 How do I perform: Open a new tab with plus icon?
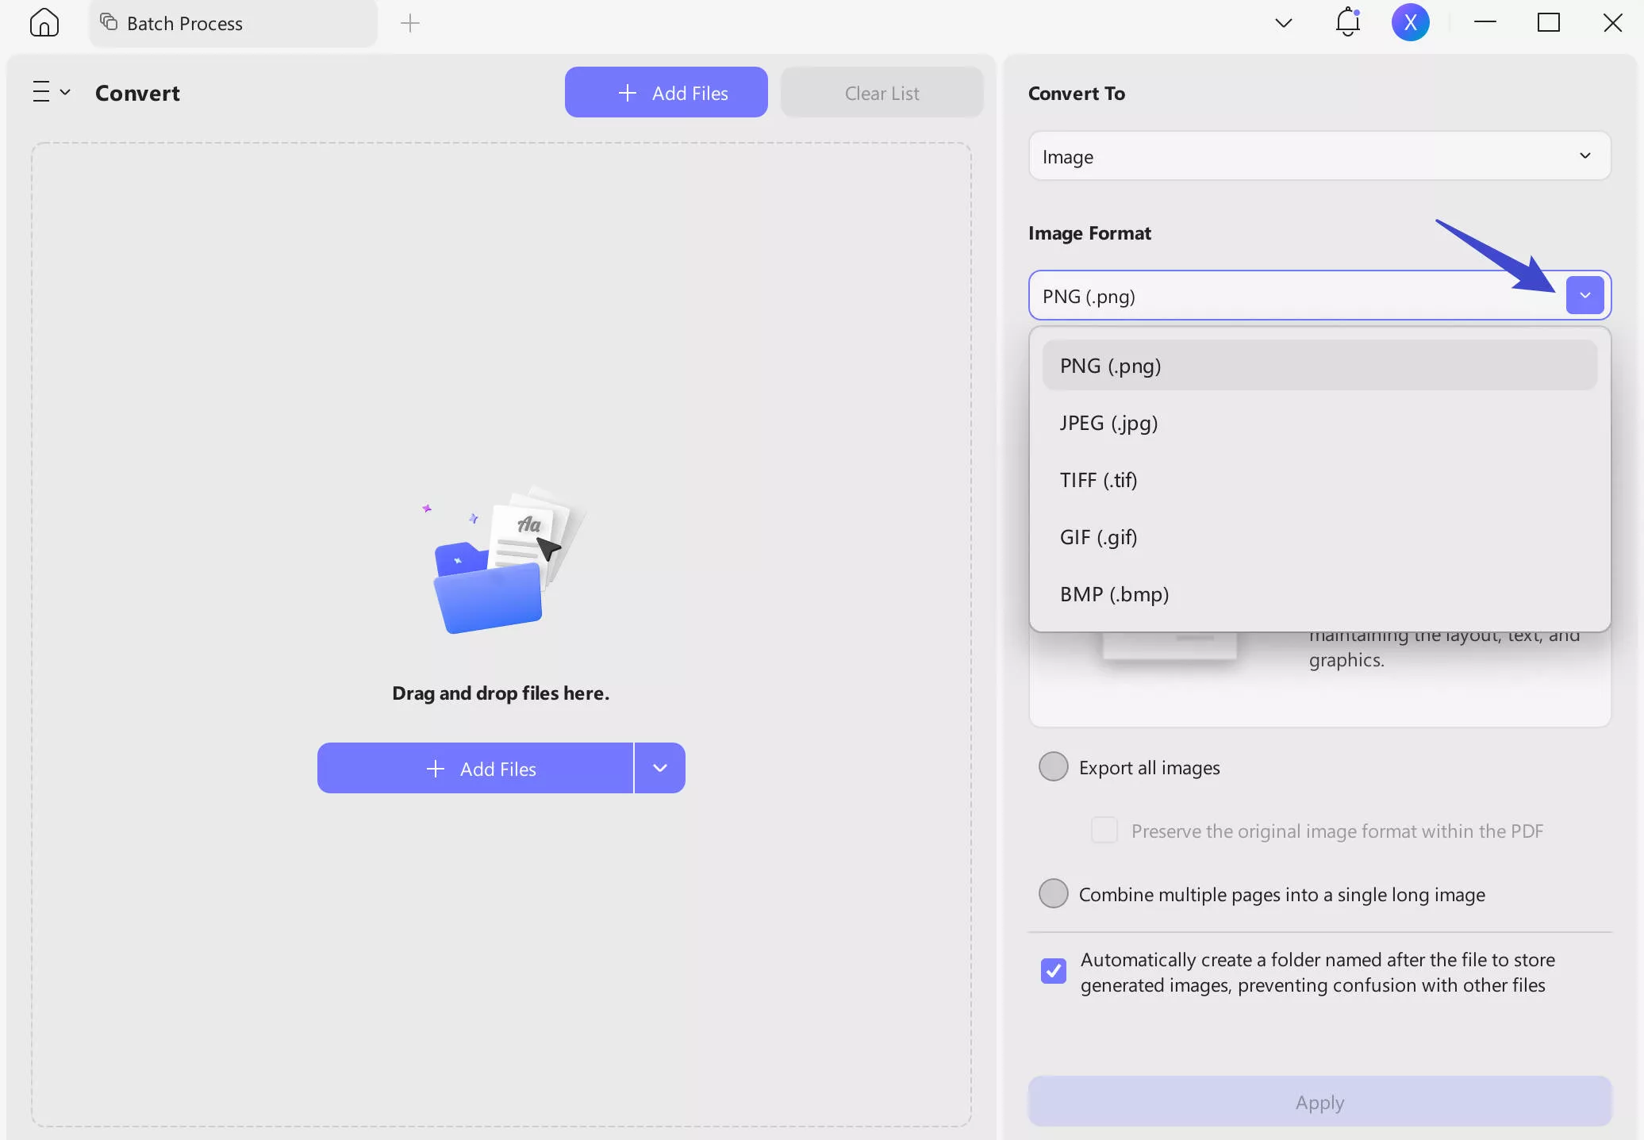[409, 23]
